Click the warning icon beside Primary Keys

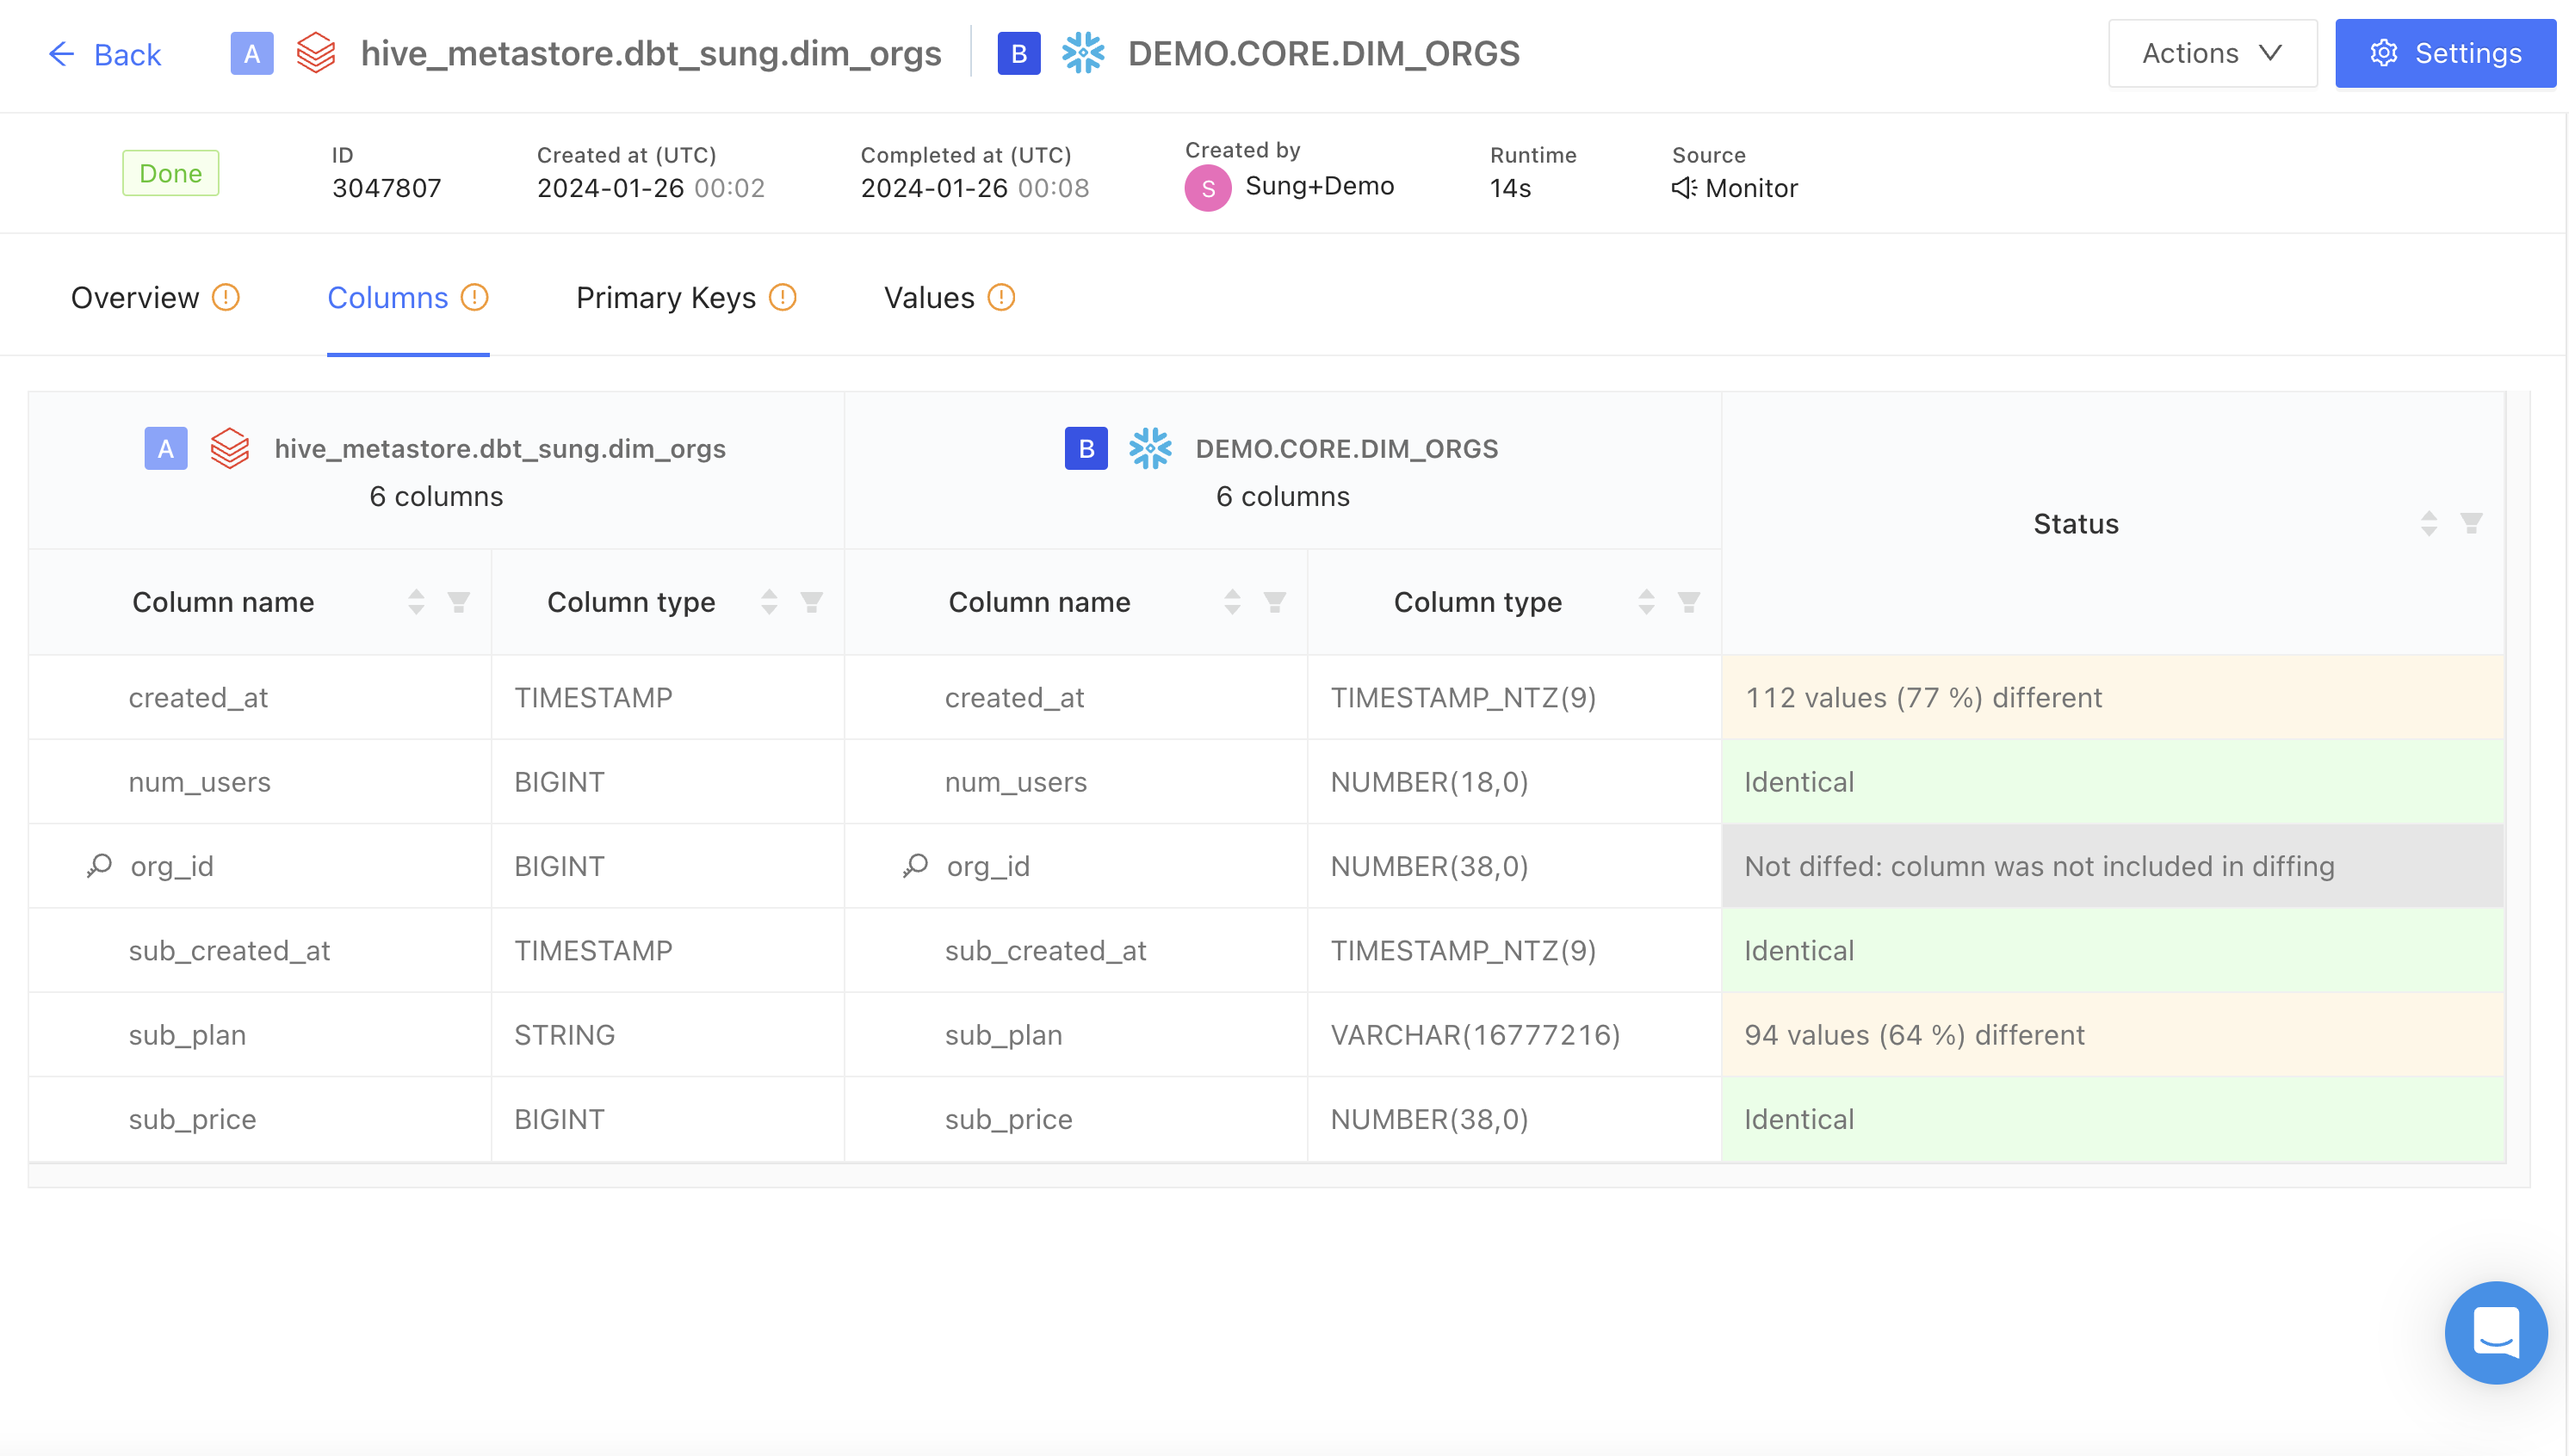783,298
